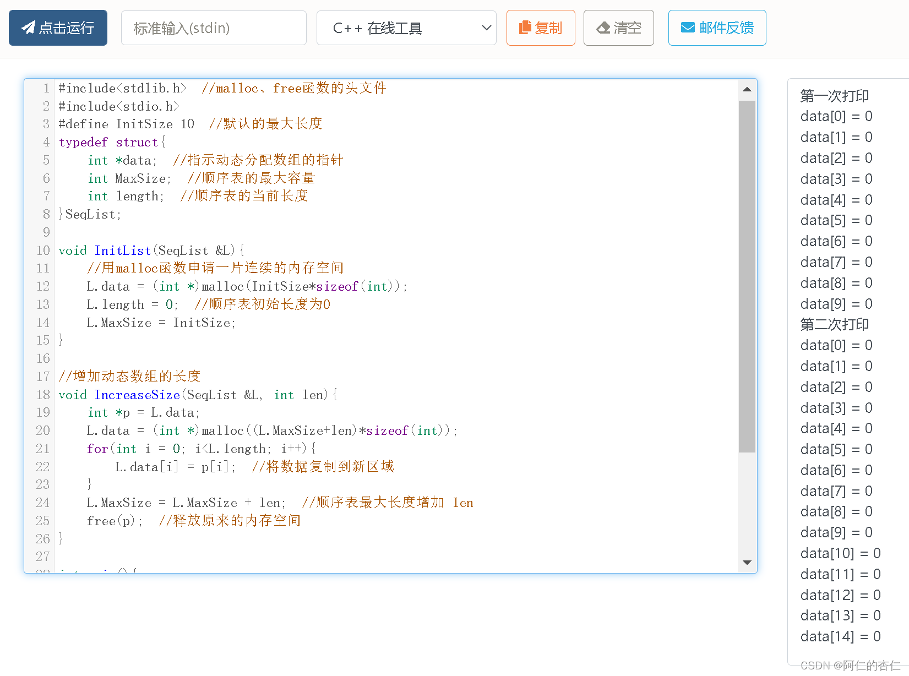Viewport: 909px width, 676px height.
Task: Open the C++ 在线工具 language dropdown
Action: click(x=406, y=28)
